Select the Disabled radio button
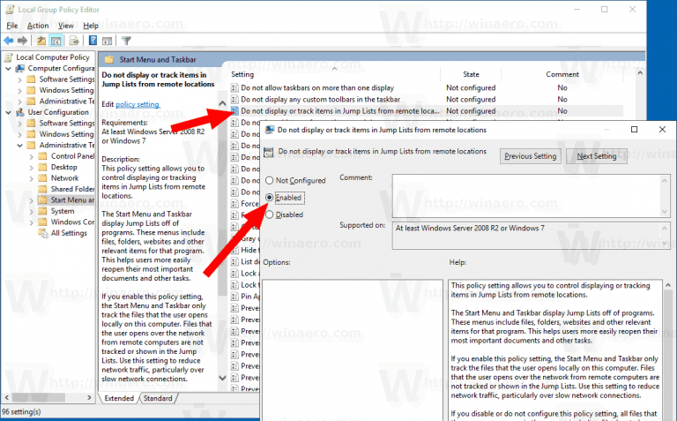This screenshot has height=421, width=677. coord(270,214)
